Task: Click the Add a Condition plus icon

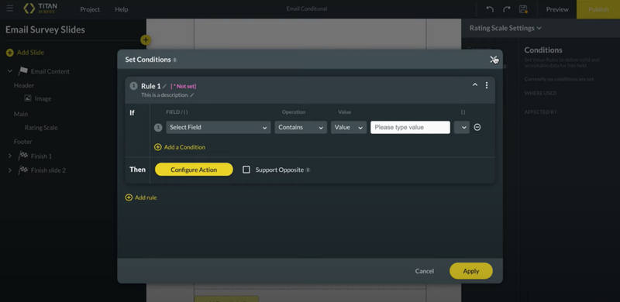Action: click(158, 147)
